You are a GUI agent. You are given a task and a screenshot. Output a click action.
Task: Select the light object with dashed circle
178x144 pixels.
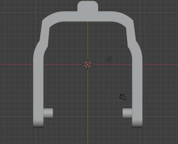coord(109,59)
